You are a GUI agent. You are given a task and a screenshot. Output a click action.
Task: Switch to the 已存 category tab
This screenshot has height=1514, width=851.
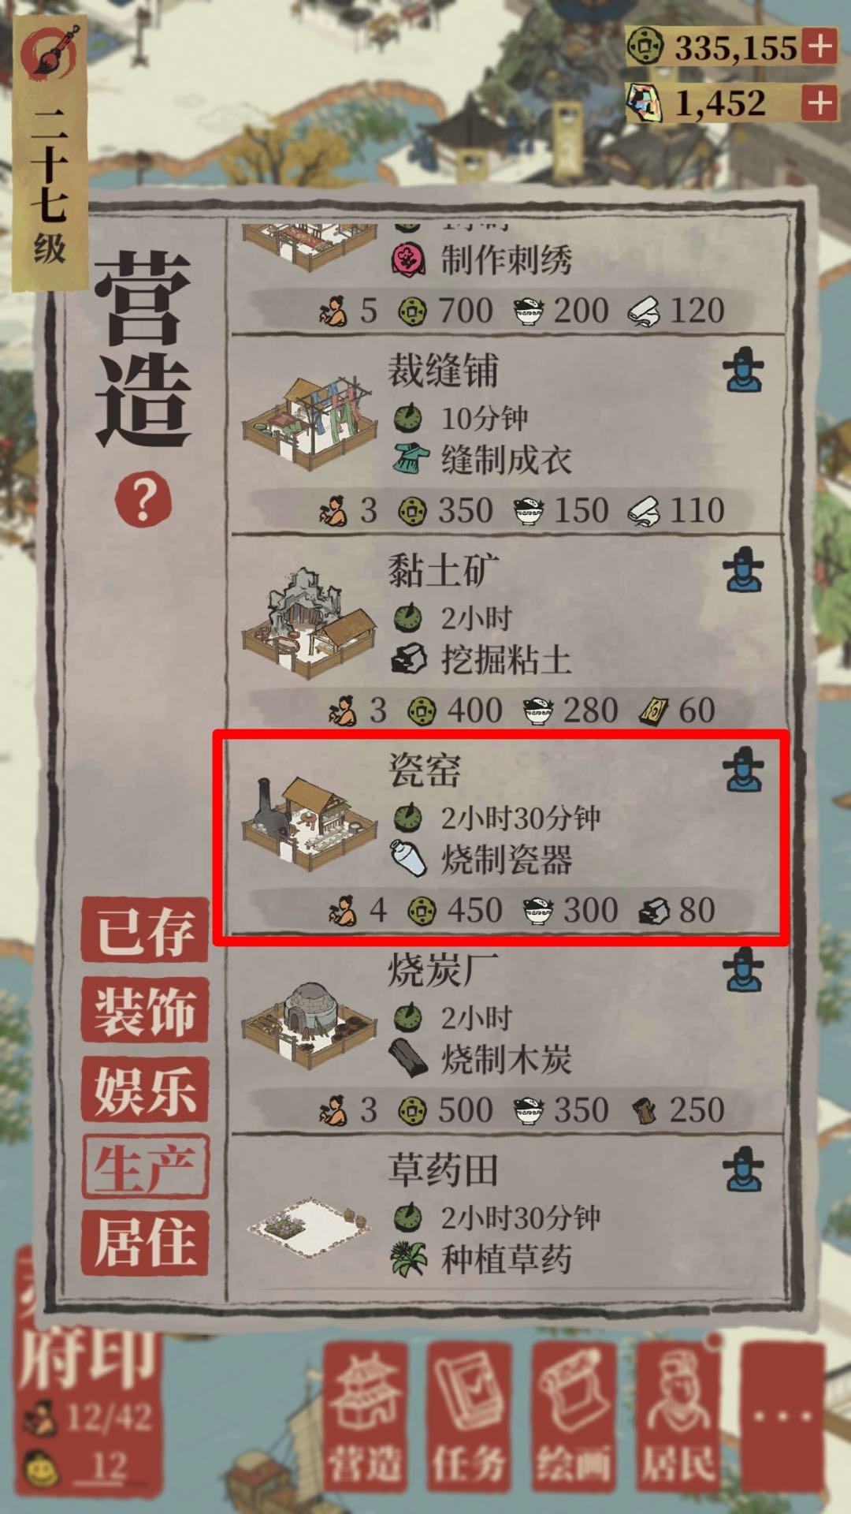pyautogui.click(x=145, y=930)
